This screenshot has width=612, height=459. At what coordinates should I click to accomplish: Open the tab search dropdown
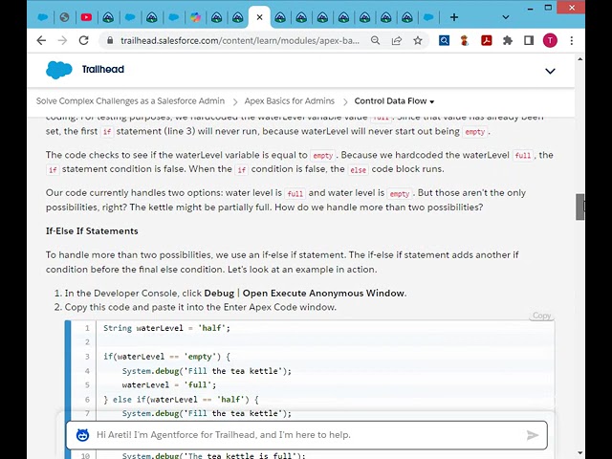(x=506, y=17)
